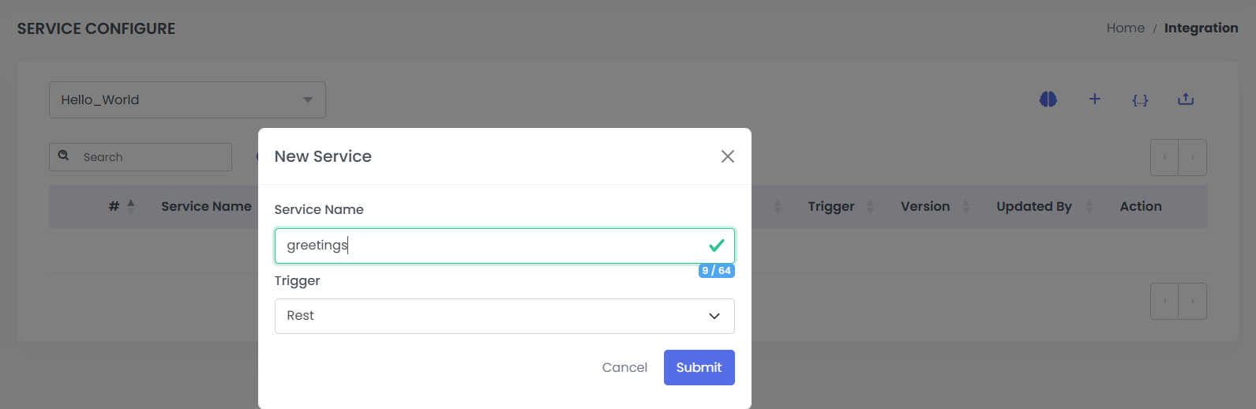Close the New Service dialog
Screen dimensions: 1256x409
[727, 156]
